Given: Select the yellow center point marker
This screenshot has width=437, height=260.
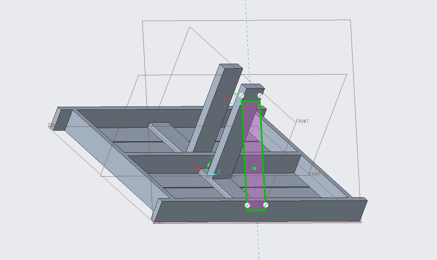Looking at the screenshot, I should pyautogui.click(x=254, y=168).
